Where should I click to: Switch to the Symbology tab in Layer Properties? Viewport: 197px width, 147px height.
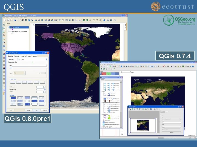pos(11,56)
